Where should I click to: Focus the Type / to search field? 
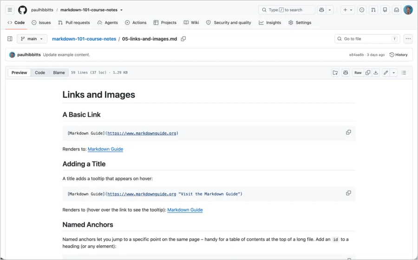287,10
